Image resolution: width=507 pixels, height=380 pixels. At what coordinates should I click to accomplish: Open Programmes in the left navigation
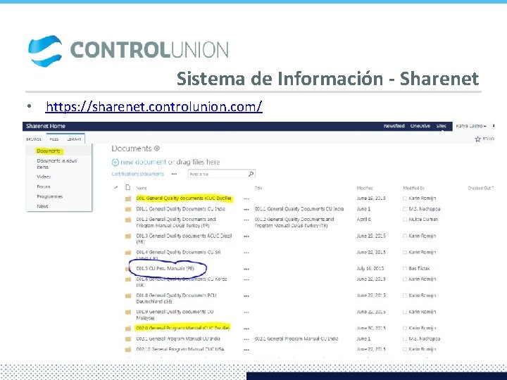50,196
